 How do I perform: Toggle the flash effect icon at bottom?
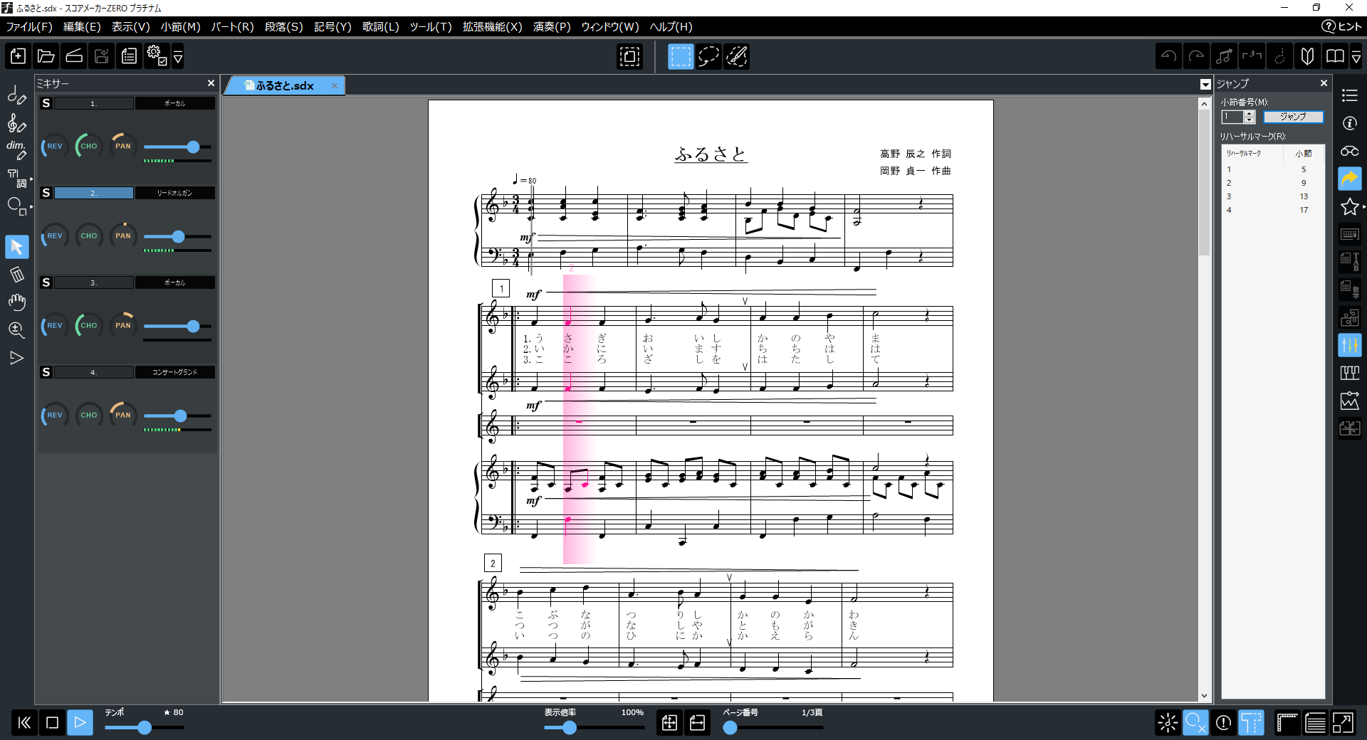(x=1168, y=723)
